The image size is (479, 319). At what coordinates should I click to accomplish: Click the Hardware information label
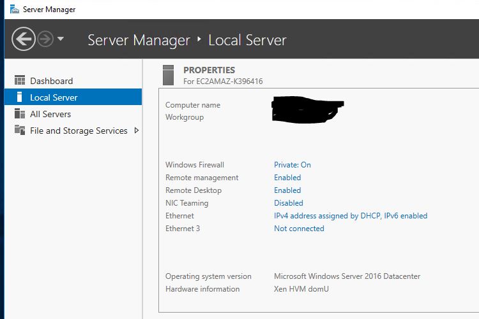click(202, 289)
